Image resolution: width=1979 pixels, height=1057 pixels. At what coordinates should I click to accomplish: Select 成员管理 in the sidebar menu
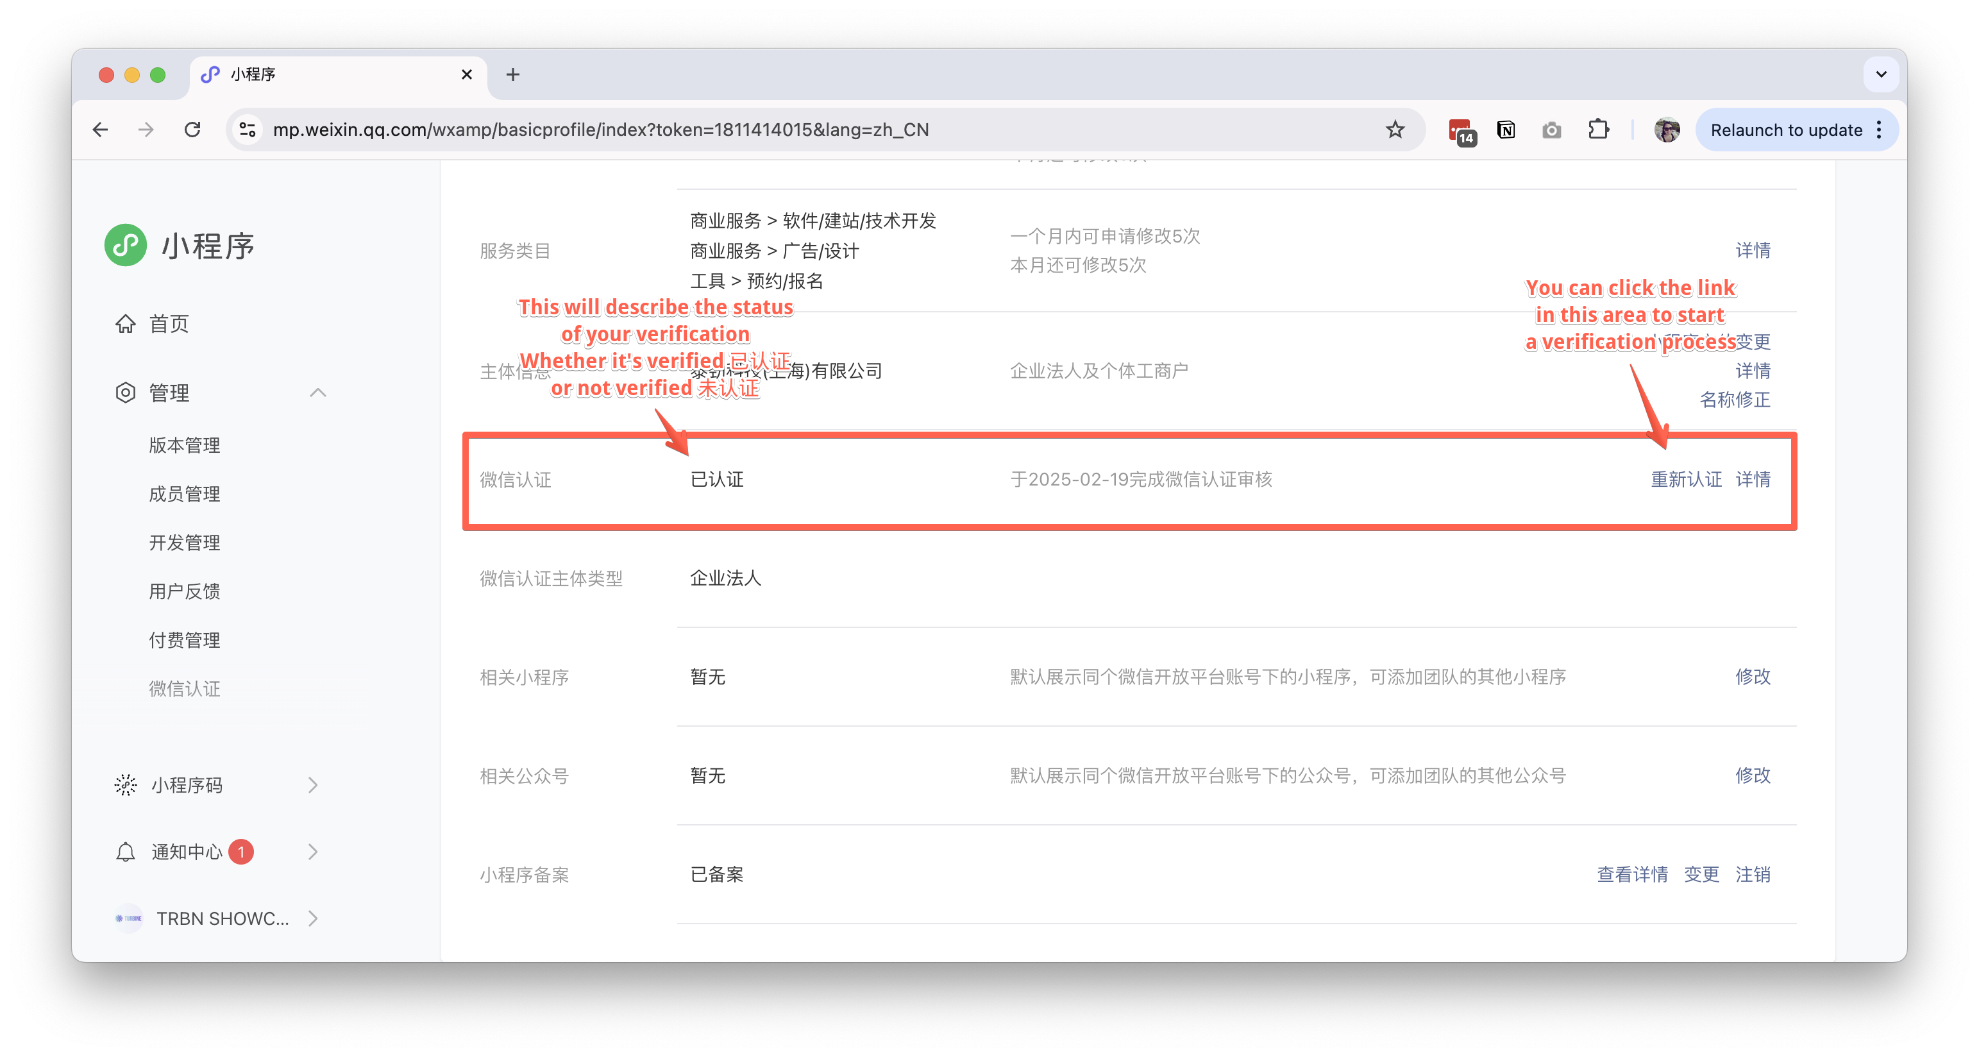point(185,494)
